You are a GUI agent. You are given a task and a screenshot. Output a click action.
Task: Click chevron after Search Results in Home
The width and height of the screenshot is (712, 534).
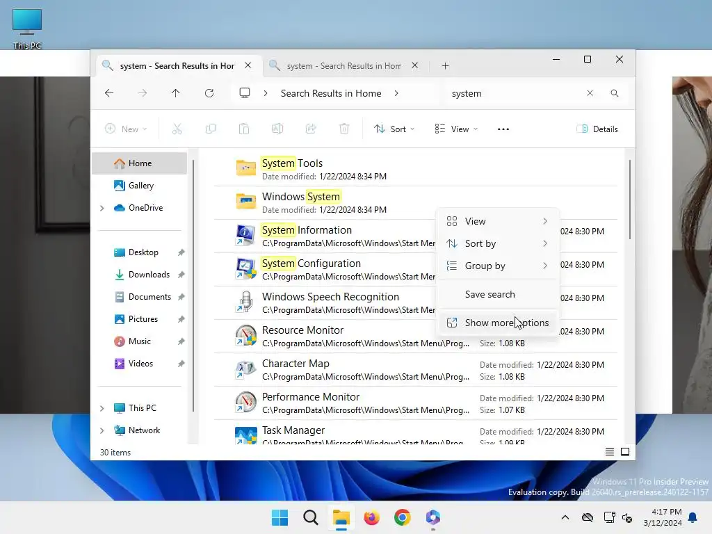point(396,93)
